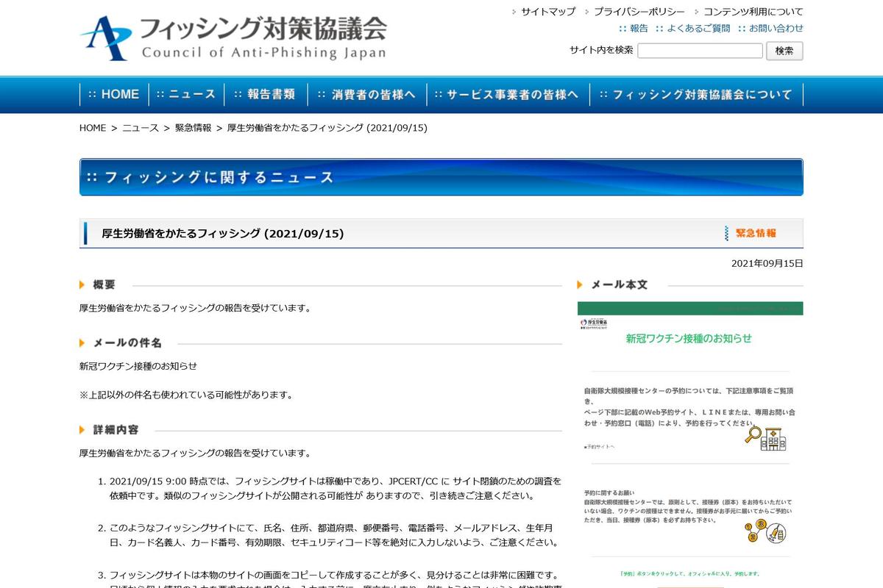Click HOME in the breadcrumb trail
883x588 pixels.
93,128
